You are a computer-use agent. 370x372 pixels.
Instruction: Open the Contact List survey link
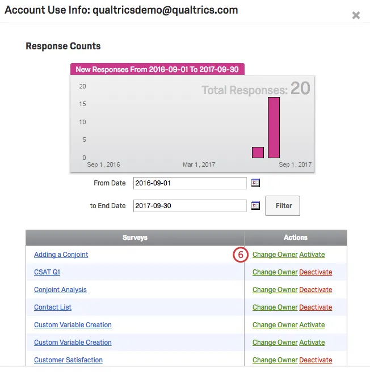click(53, 307)
